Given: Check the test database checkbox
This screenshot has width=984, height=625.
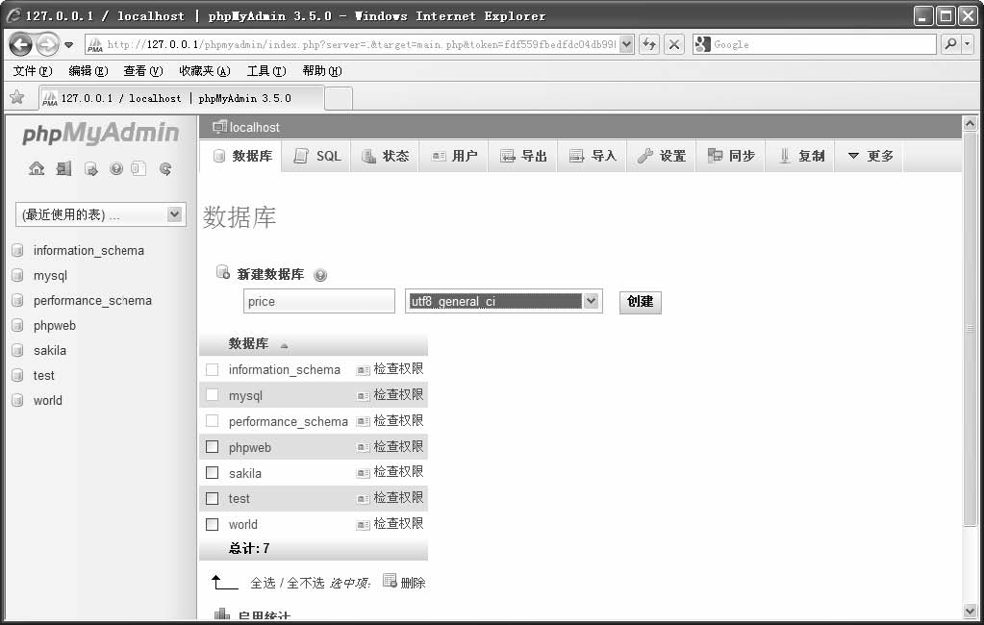Looking at the screenshot, I should click(x=213, y=498).
